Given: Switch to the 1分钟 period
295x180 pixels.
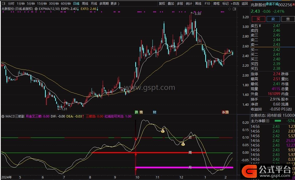Looking at the screenshot, I should point(21,3).
